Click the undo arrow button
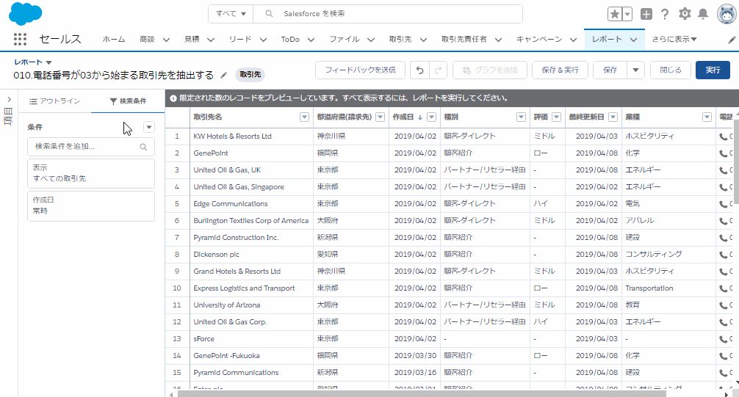Viewport: 739px width, 397px height. [x=419, y=70]
